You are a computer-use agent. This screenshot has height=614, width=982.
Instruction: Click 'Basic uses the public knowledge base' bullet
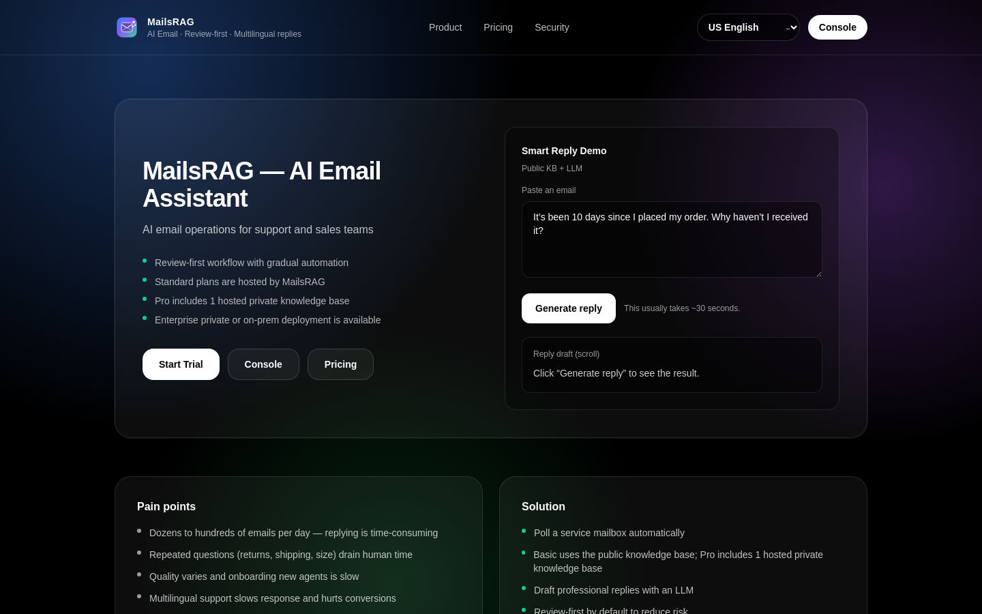(679, 561)
